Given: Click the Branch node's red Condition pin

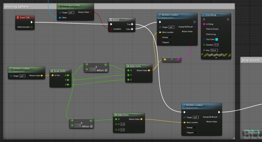Looking at the screenshot, I should click(x=111, y=29).
